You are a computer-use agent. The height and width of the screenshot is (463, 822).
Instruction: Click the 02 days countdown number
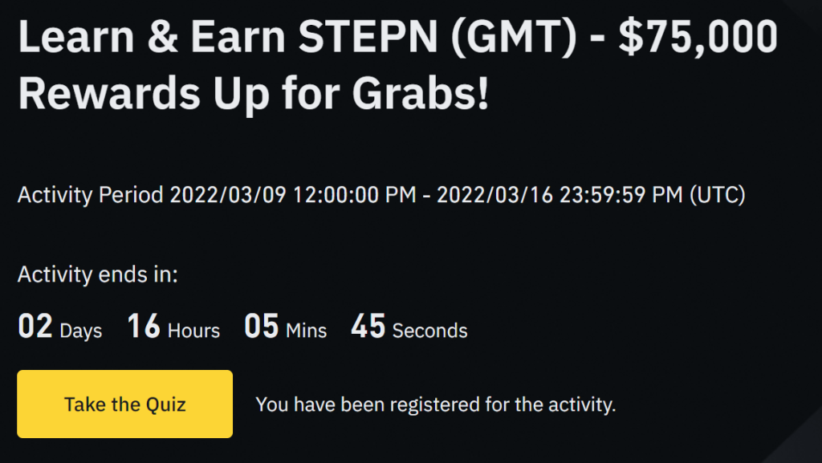pos(35,328)
